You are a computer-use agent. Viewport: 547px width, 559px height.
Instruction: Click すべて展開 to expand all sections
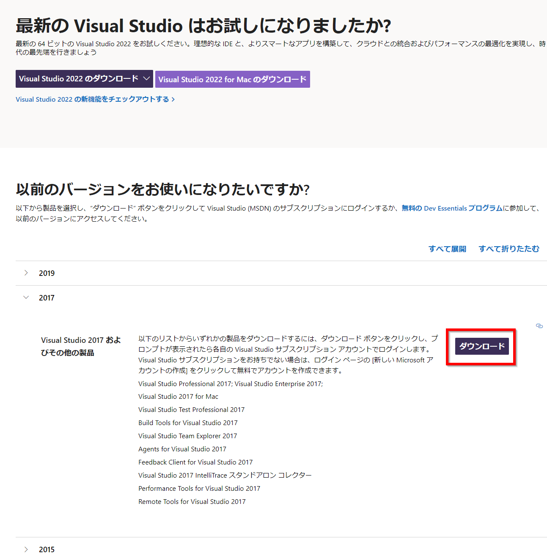(x=447, y=249)
